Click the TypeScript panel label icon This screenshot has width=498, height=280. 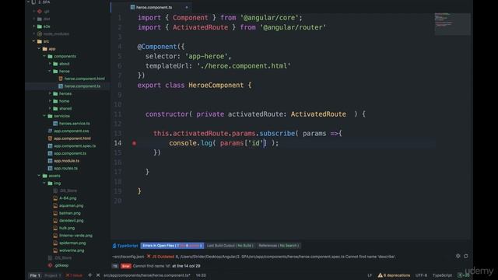coord(114,246)
